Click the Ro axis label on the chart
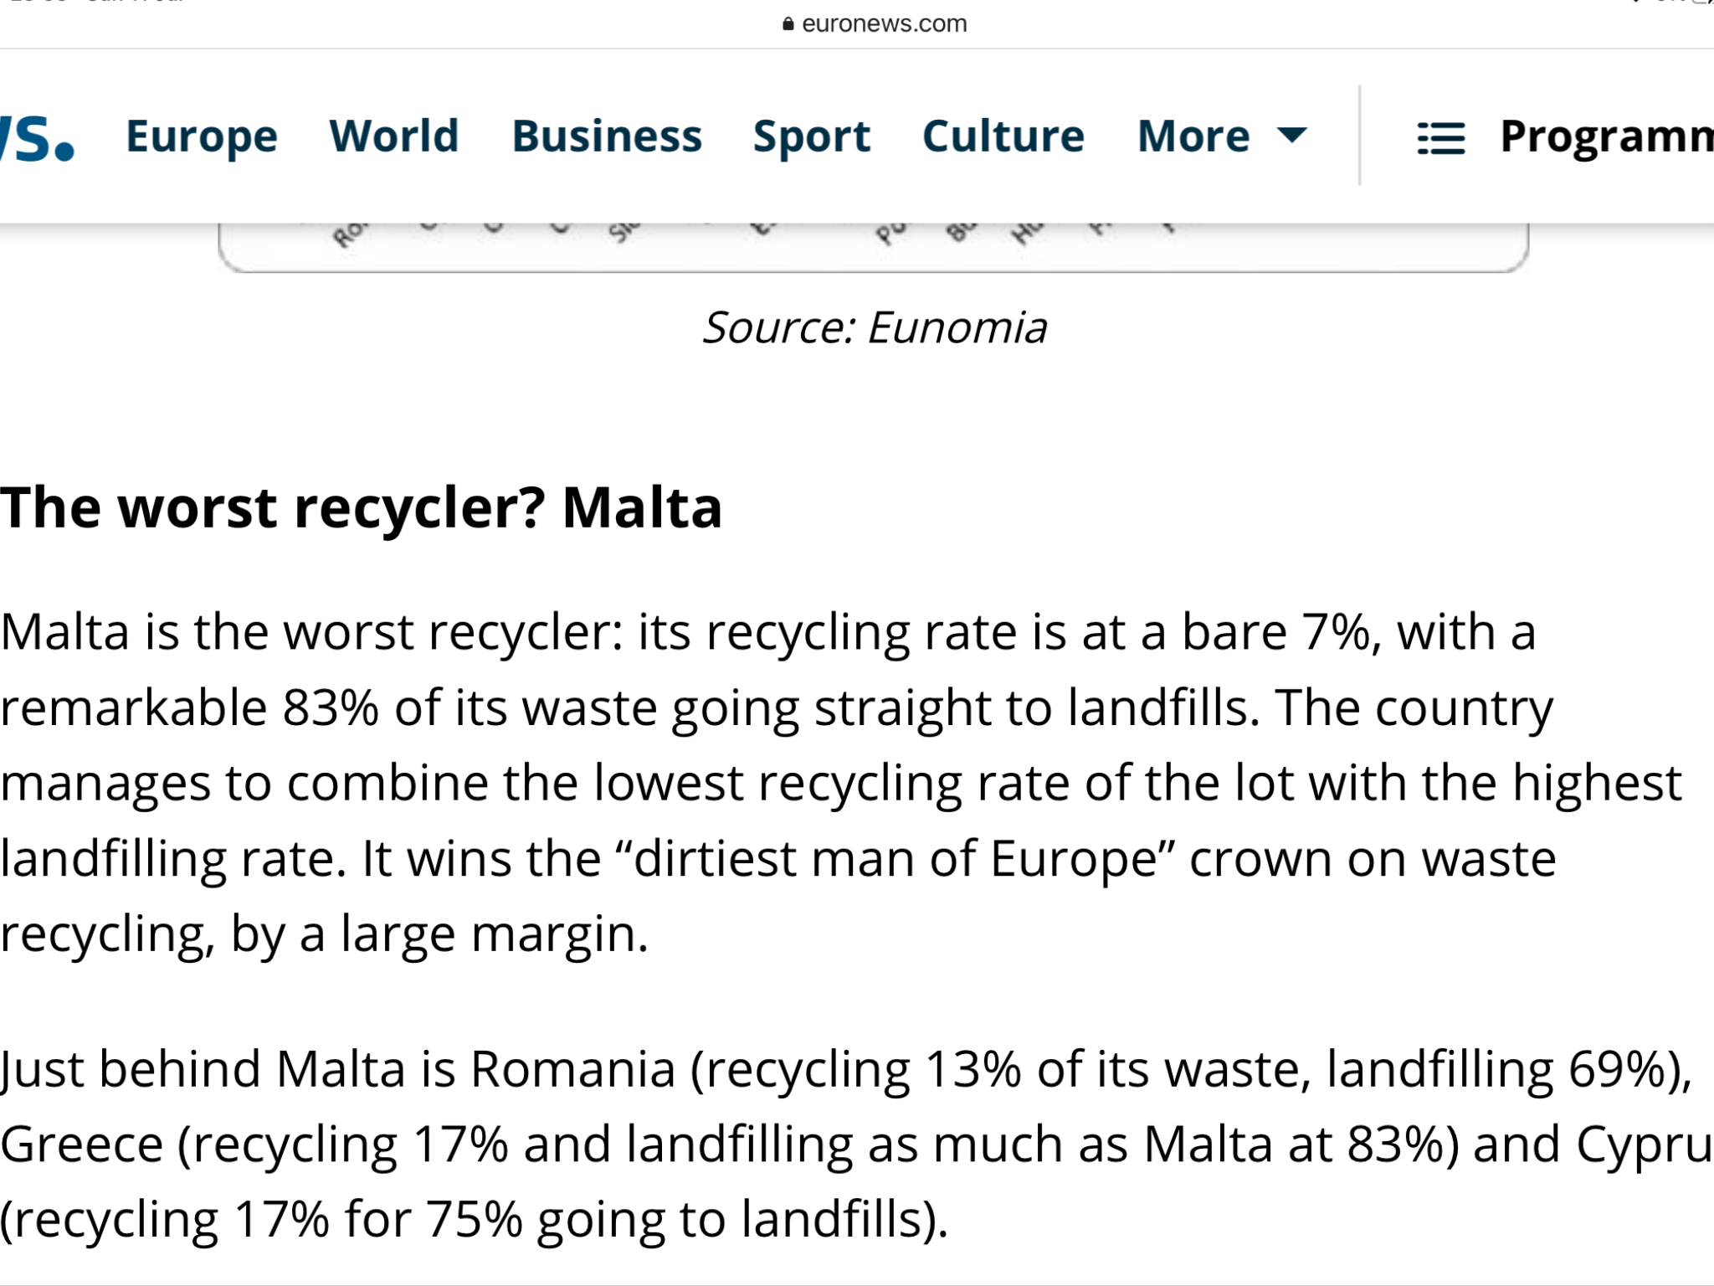 pyautogui.click(x=349, y=234)
